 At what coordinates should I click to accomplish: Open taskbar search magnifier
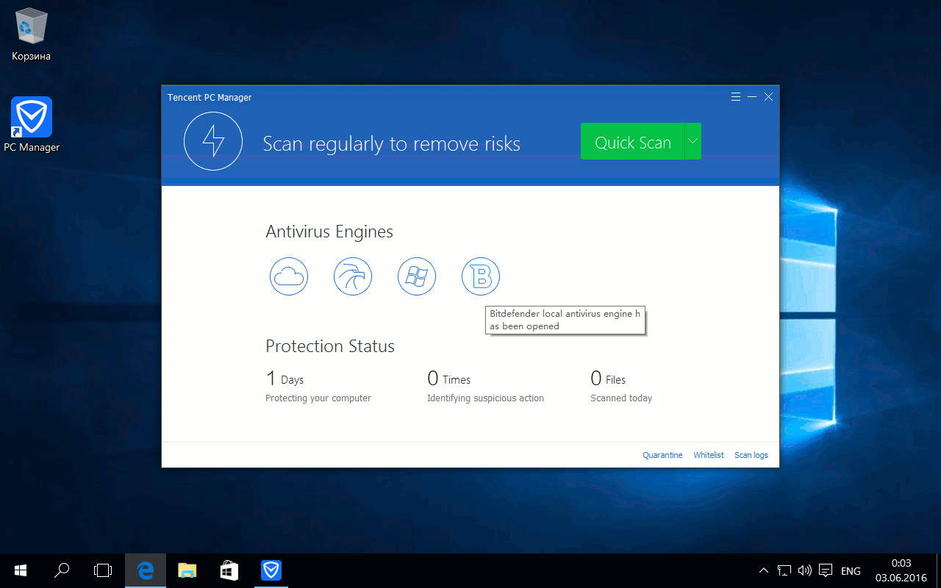tap(62, 570)
